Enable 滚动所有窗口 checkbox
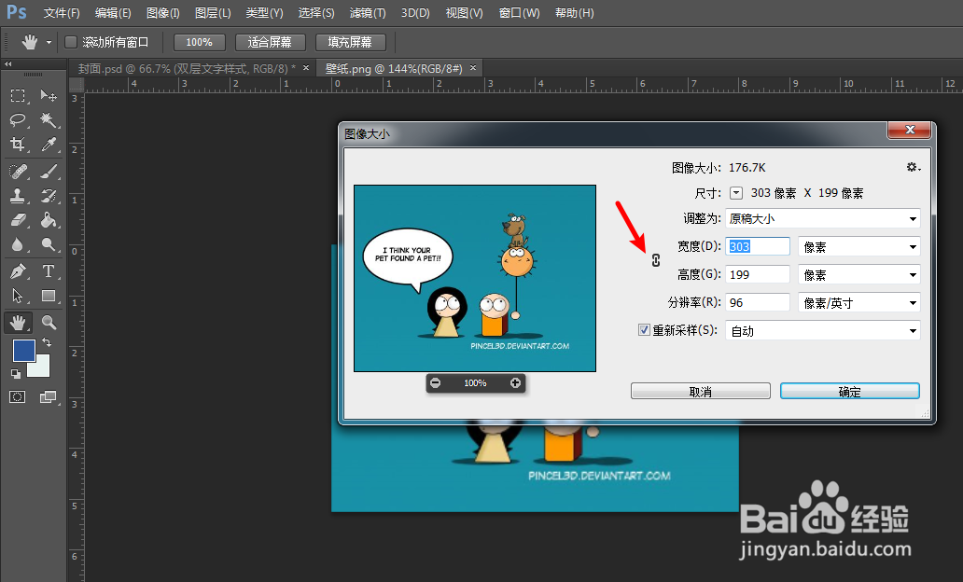The width and height of the screenshot is (963, 582). click(x=71, y=42)
